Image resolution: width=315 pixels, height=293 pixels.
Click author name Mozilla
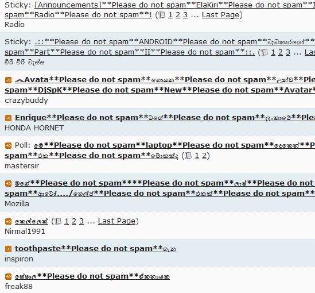tap(17, 204)
